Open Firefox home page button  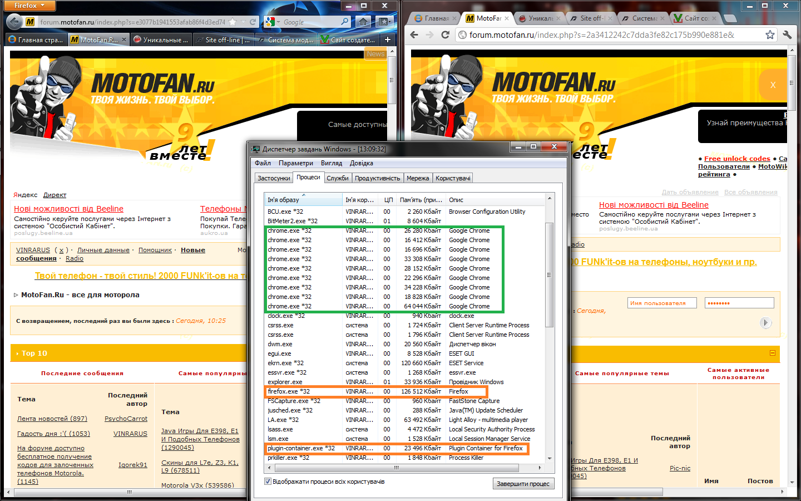coord(363,22)
